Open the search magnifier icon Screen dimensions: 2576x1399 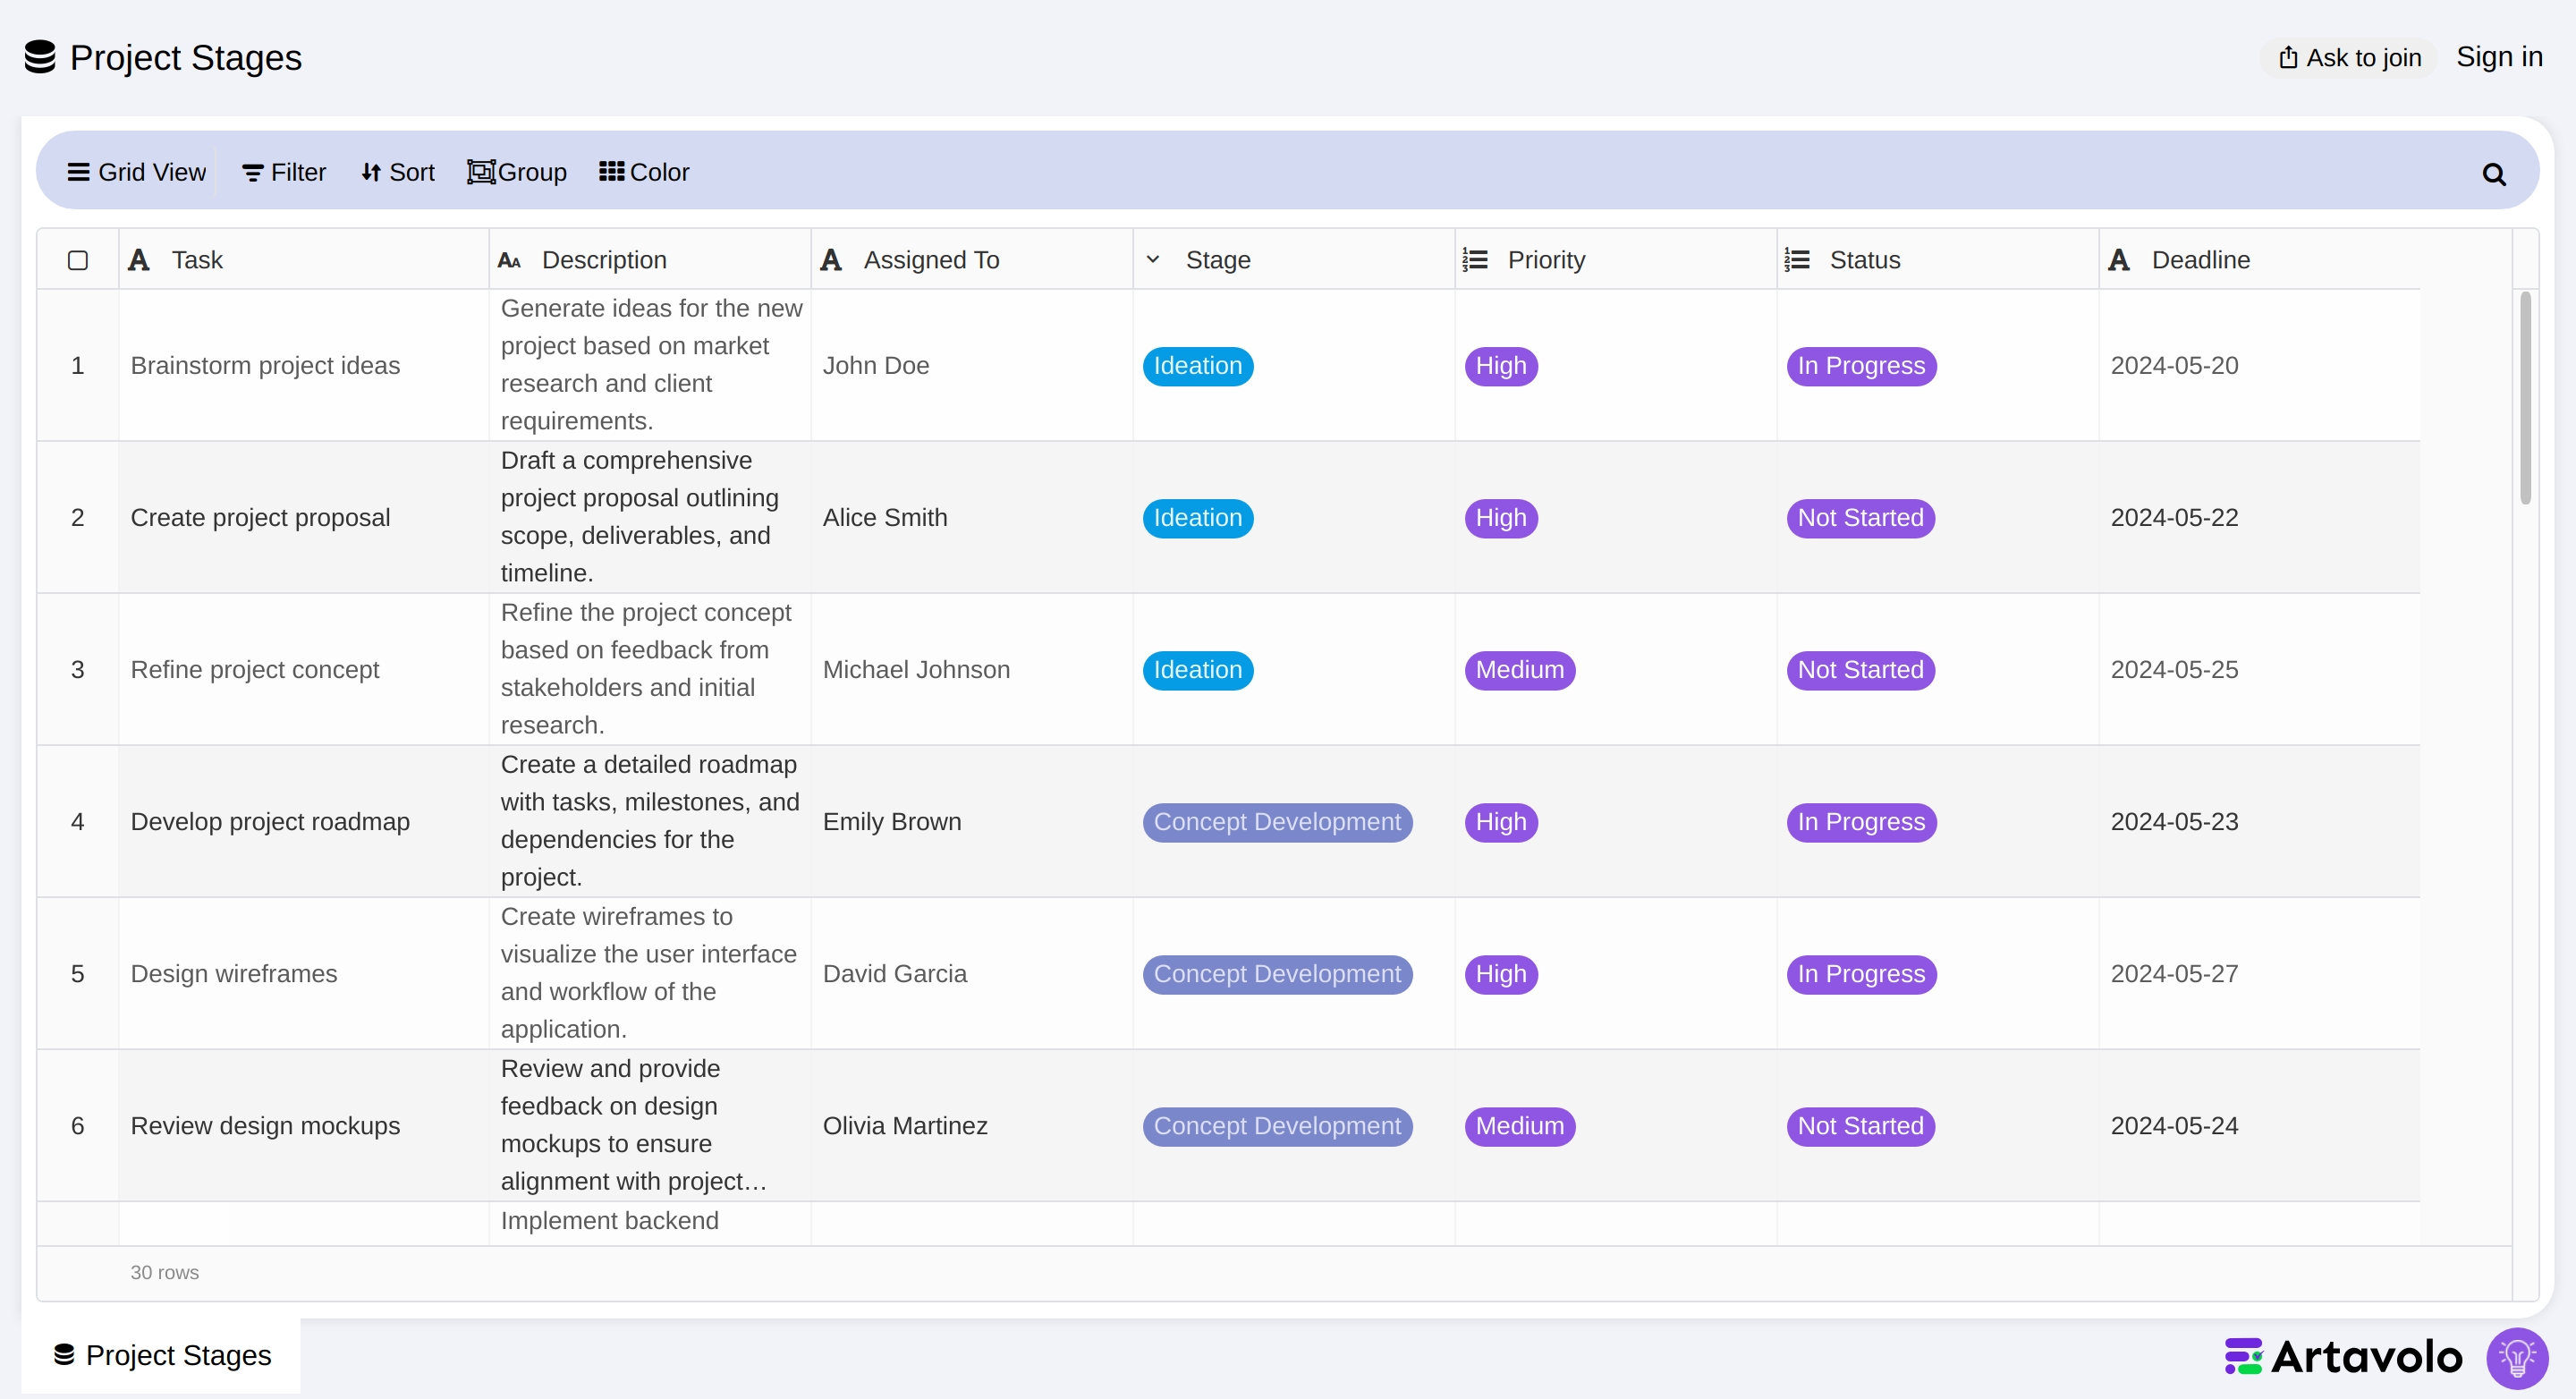pyautogui.click(x=2494, y=174)
